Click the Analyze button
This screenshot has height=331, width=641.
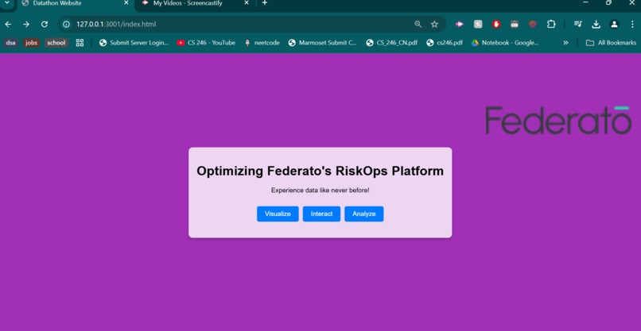coord(363,214)
